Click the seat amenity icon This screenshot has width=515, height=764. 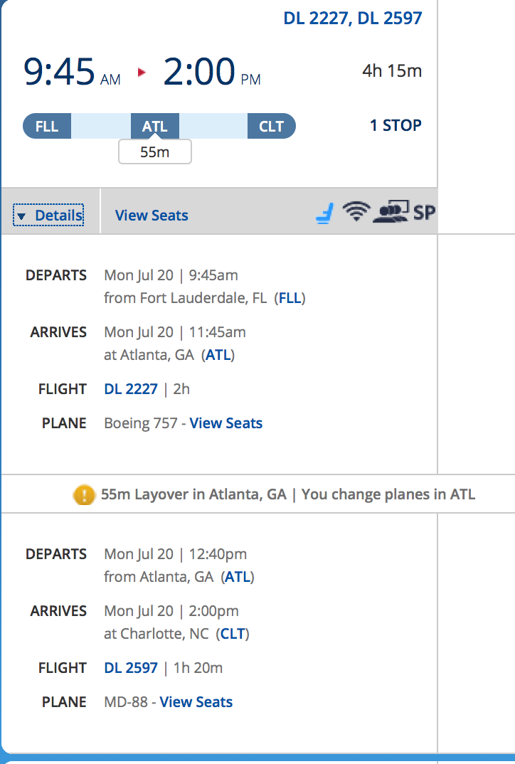click(324, 213)
